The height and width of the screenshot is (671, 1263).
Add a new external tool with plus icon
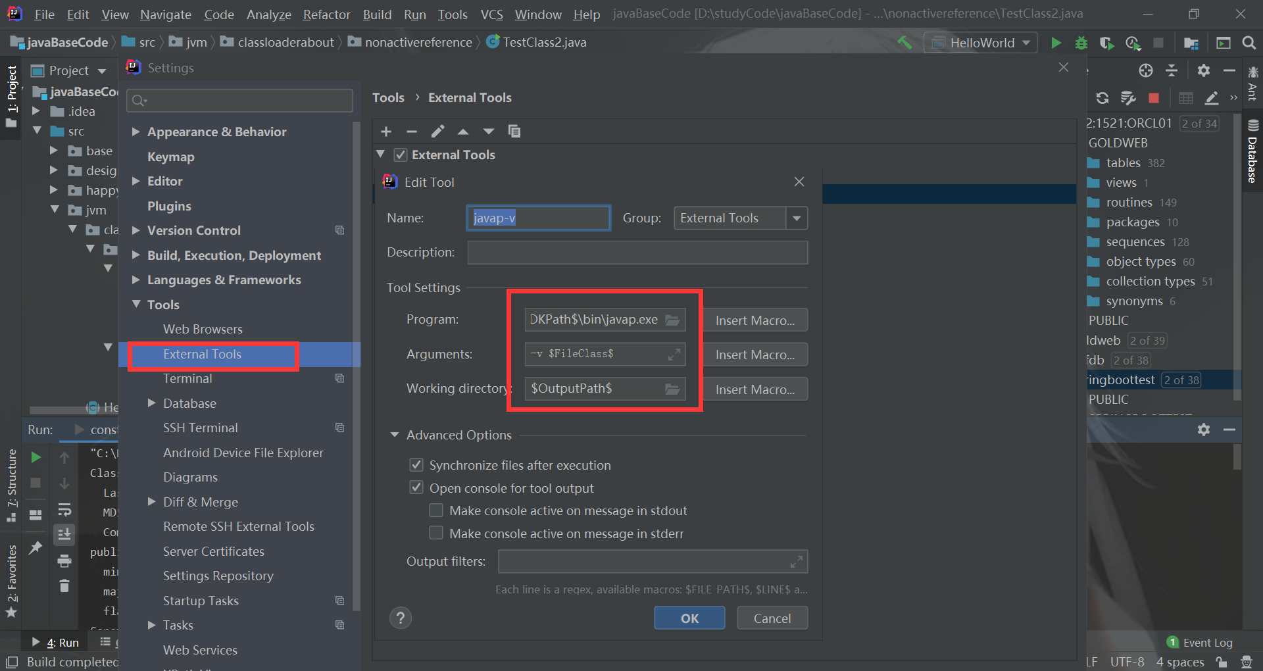(386, 132)
